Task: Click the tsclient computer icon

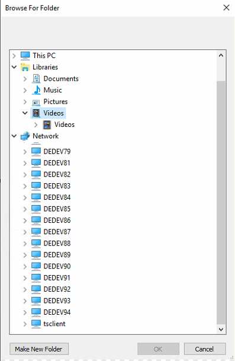Action: pyautogui.click(x=36, y=324)
